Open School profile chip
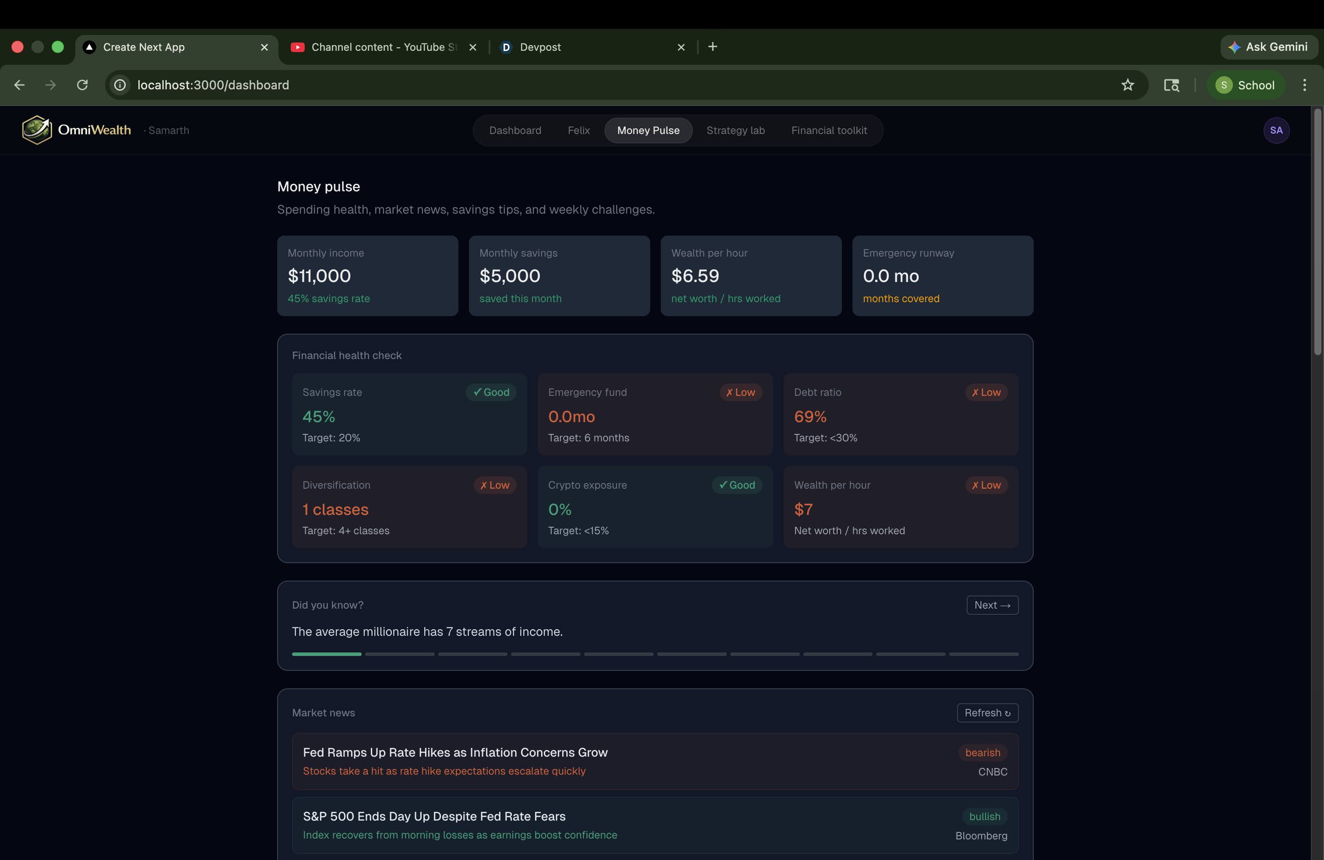 coord(1245,85)
